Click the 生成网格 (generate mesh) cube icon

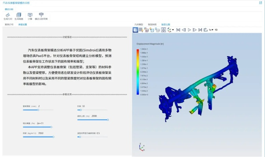coord(19,15)
